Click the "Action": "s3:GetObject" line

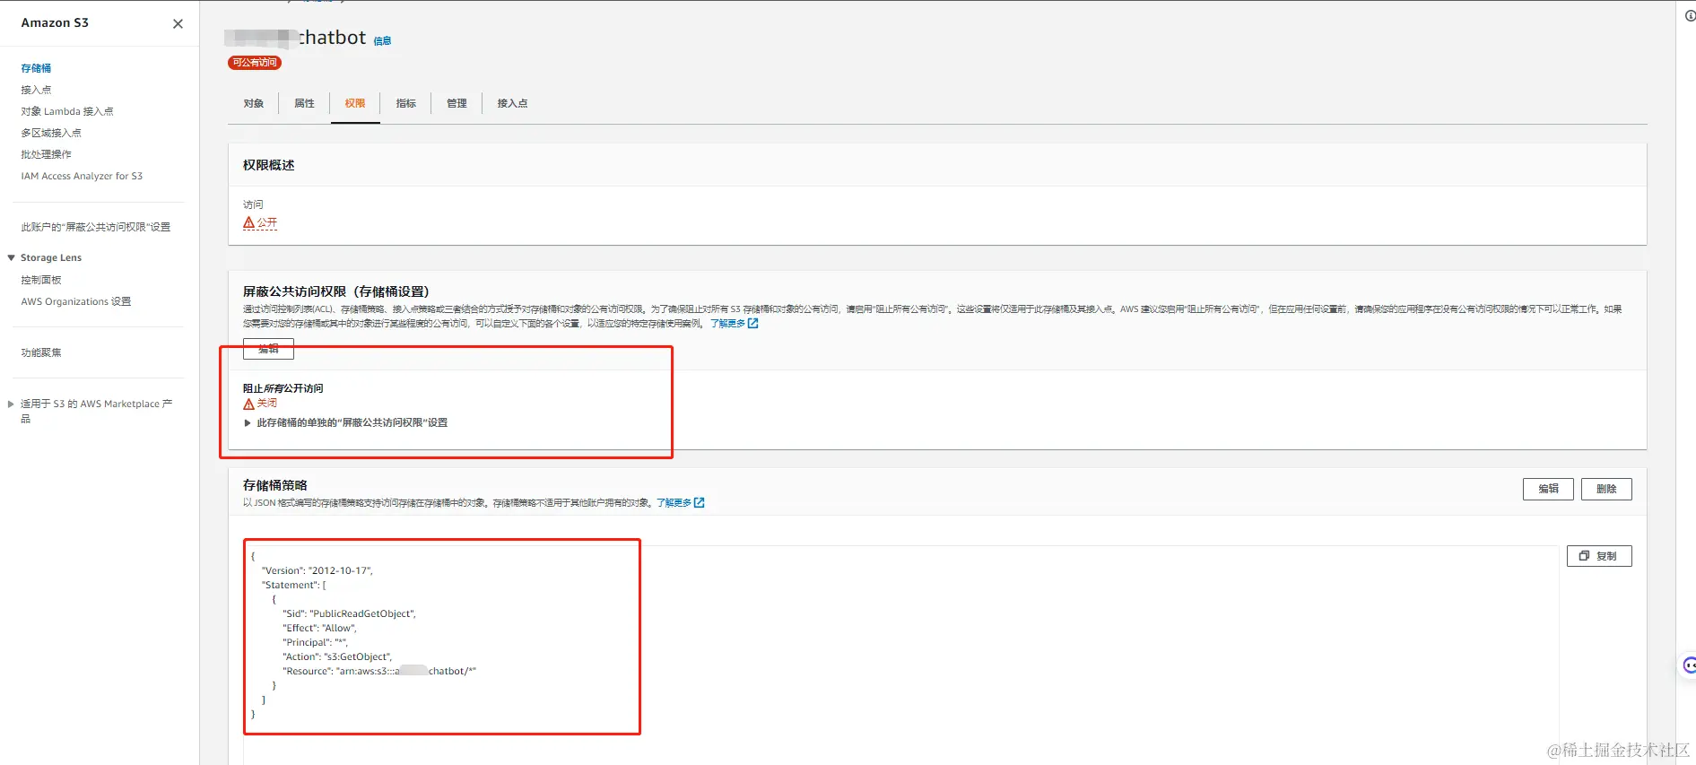337,656
